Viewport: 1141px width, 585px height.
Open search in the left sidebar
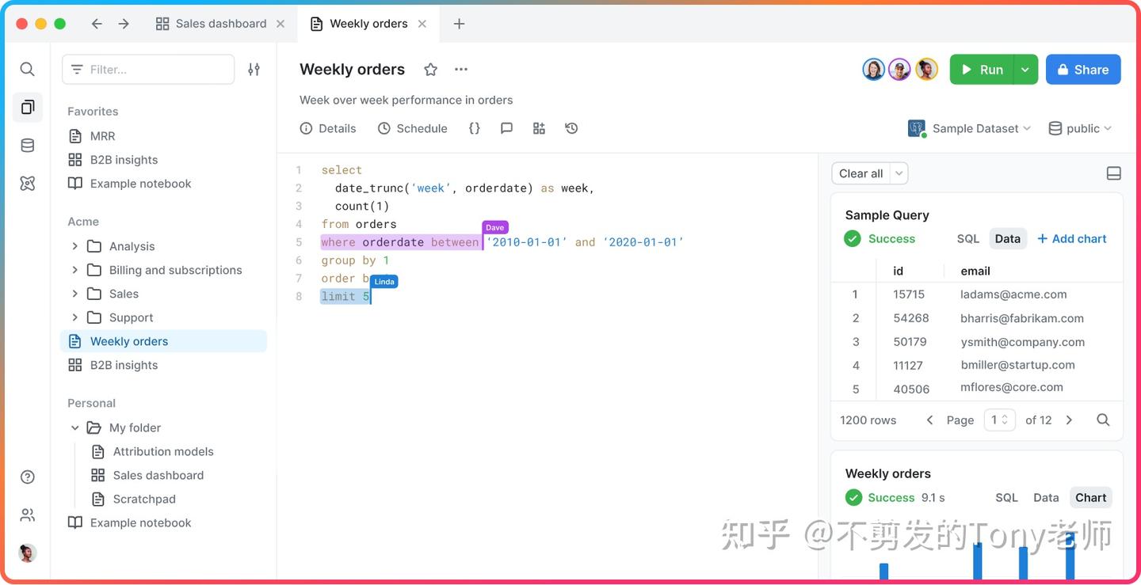[x=27, y=69]
